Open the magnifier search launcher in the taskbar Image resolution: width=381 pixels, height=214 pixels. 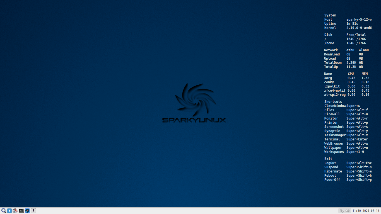click(x=4, y=211)
